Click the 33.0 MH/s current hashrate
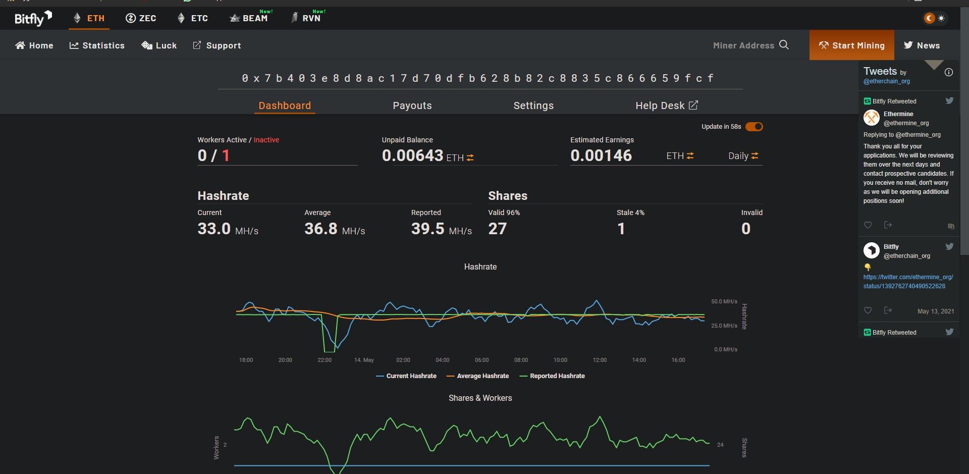This screenshot has width=969, height=474. coord(228,229)
